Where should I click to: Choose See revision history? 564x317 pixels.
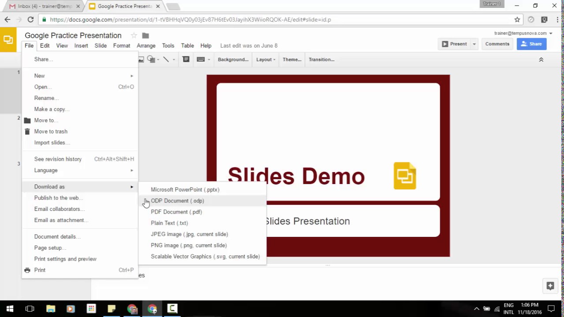pos(79,159)
